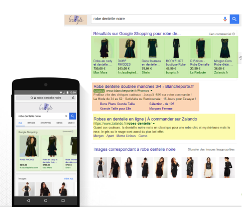Click the bonprix.fr merchant name
The width and height of the screenshot is (242, 207).
(x=172, y=72)
